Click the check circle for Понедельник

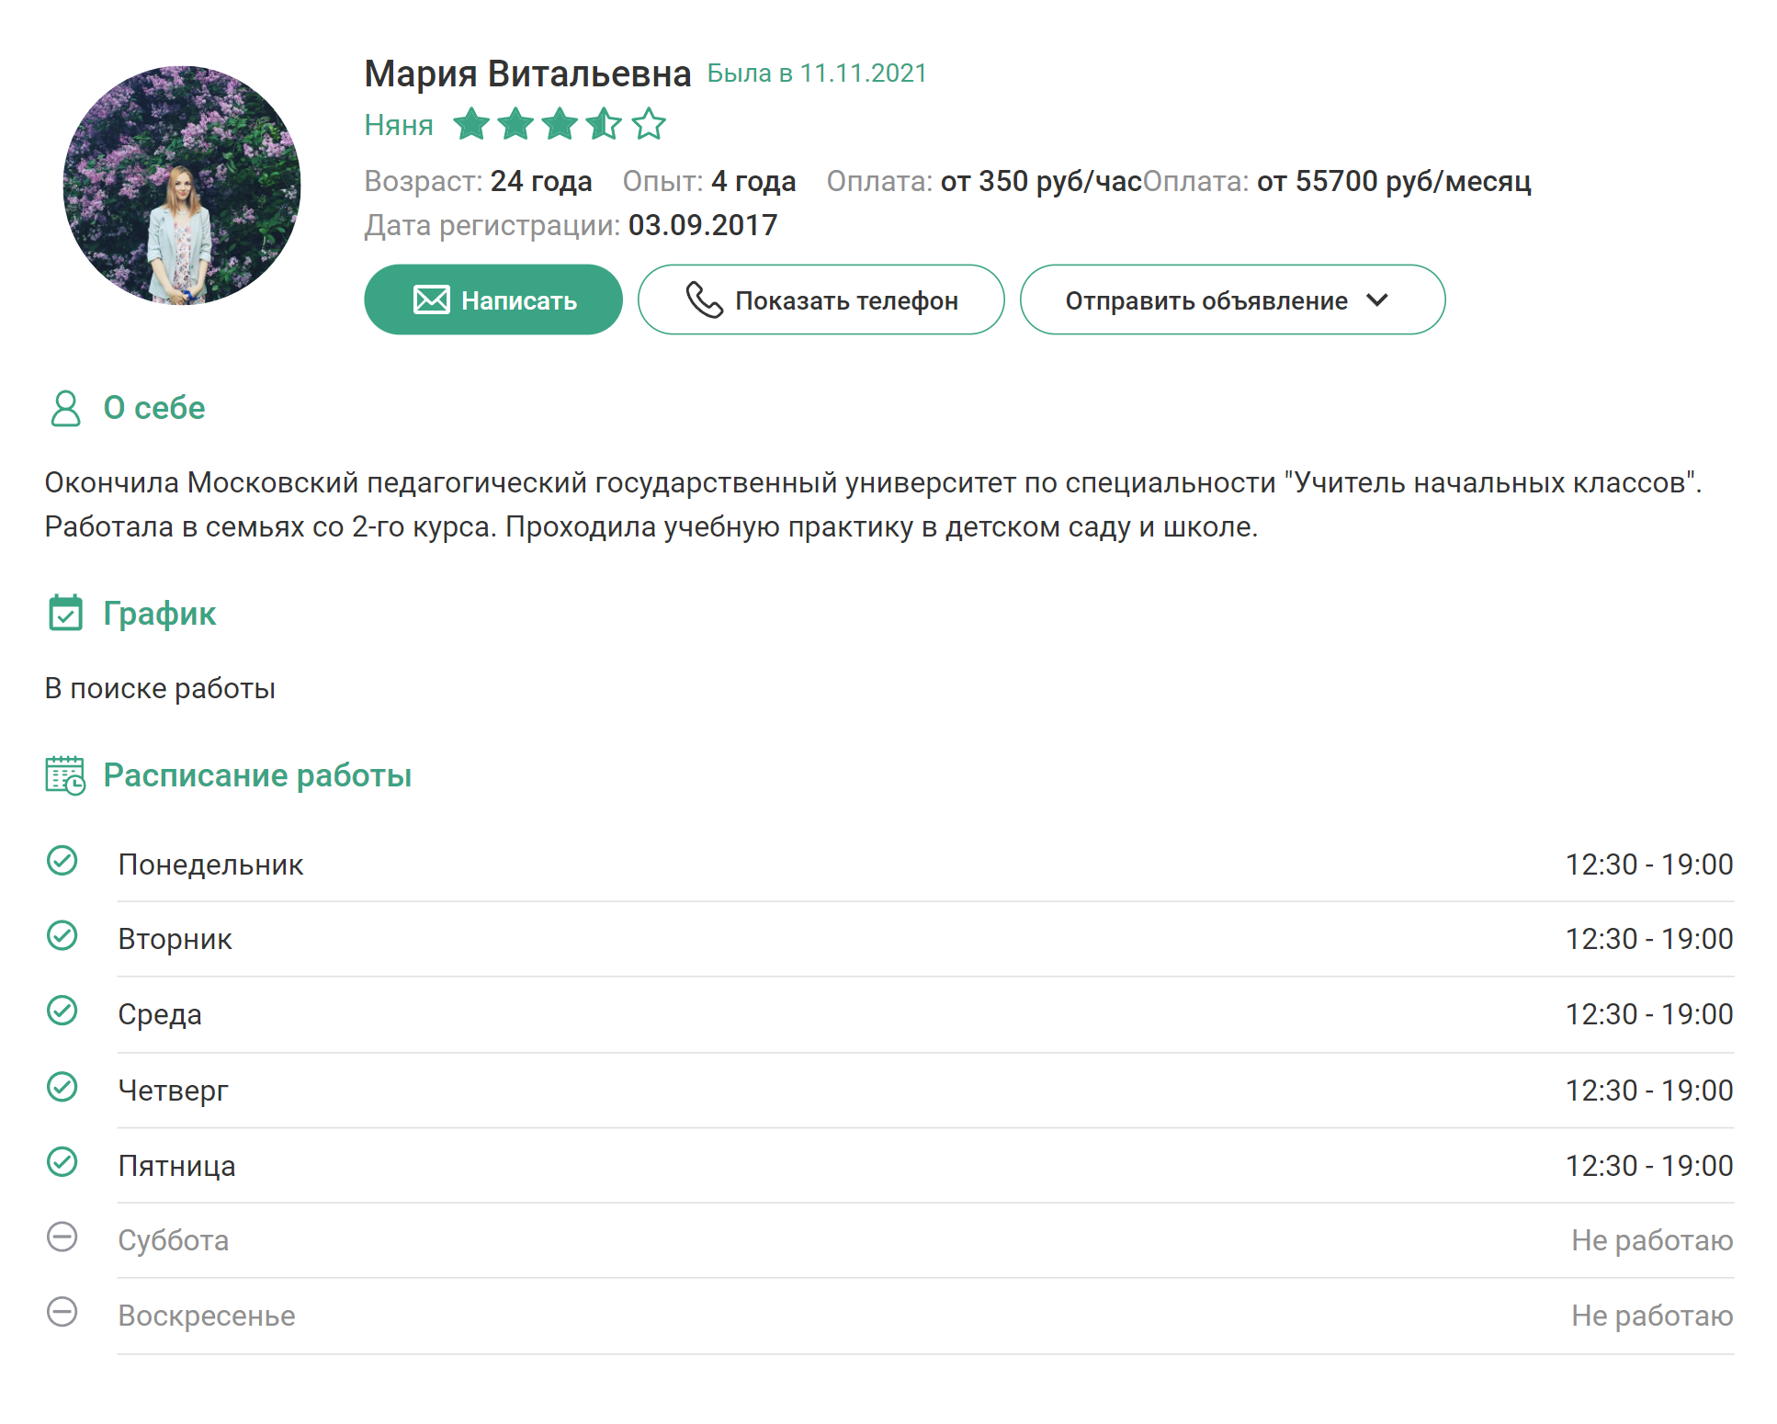click(x=62, y=861)
